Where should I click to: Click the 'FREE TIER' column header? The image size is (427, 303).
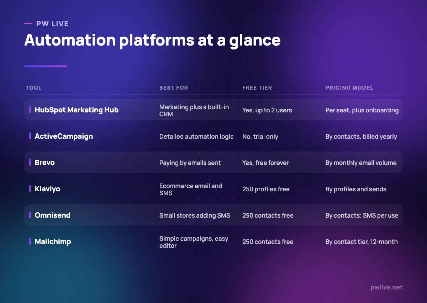pyautogui.click(x=257, y=88)
